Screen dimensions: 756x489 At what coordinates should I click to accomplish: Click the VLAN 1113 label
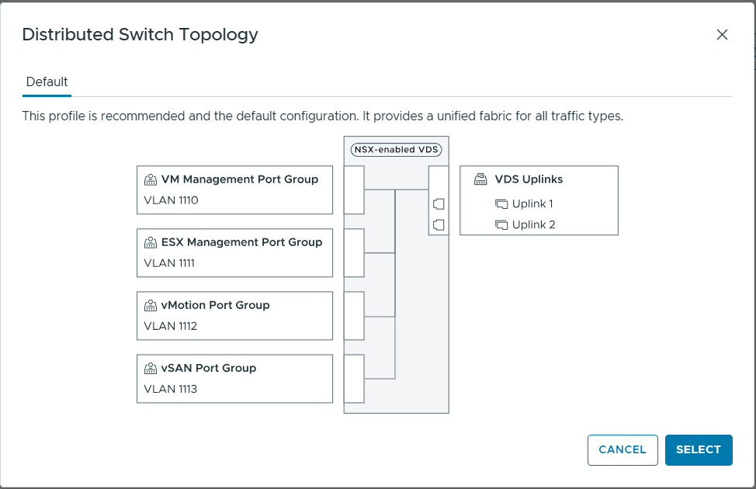(x=171, y=389)
